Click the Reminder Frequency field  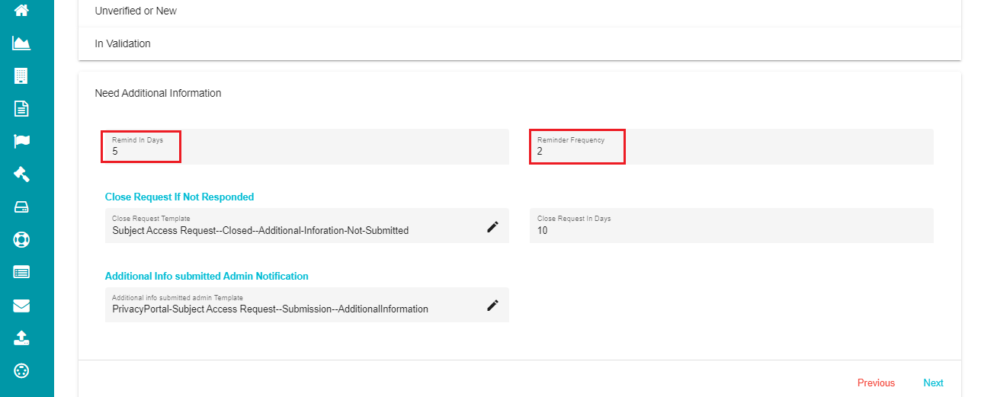[x=732, y=146]
